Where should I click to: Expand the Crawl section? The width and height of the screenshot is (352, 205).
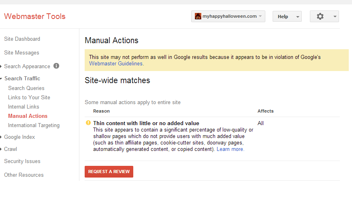tap(1, 149)
